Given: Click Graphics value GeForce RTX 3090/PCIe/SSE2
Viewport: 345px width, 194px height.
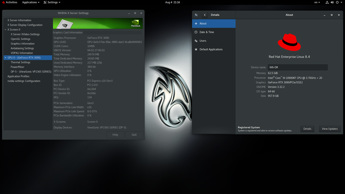Looking at the screenshot, I should tap(285, 82).
